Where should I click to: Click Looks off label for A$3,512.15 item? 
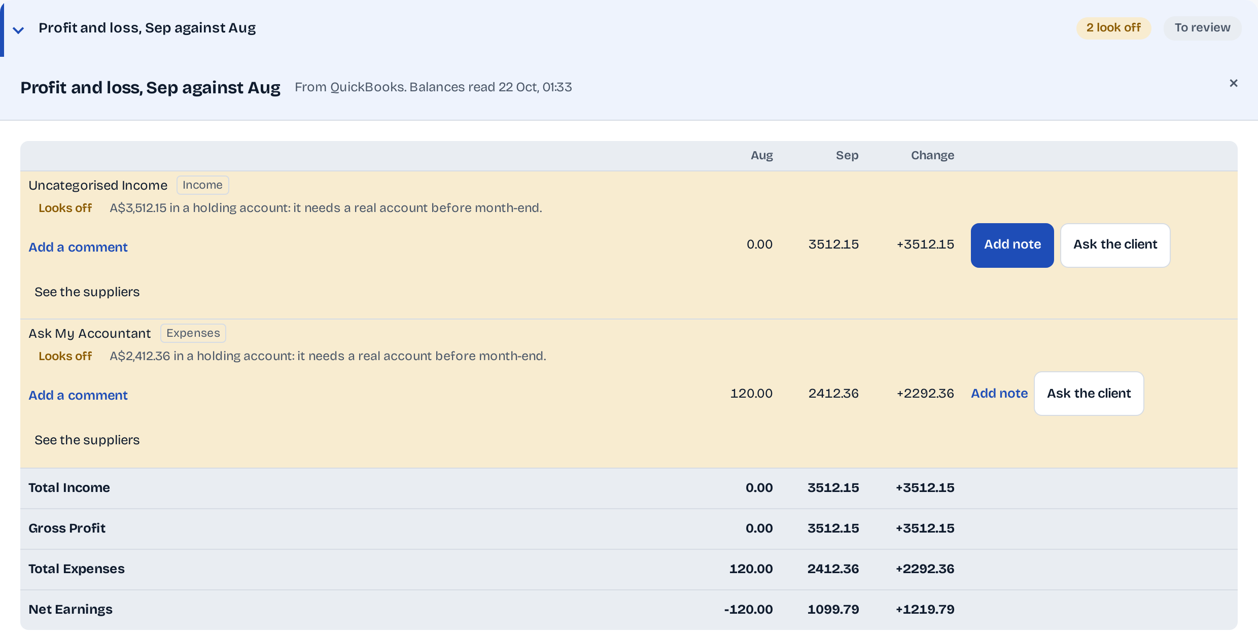pos(65,208)
